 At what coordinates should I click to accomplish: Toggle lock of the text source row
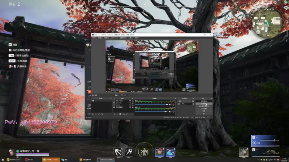click(133, 101)
